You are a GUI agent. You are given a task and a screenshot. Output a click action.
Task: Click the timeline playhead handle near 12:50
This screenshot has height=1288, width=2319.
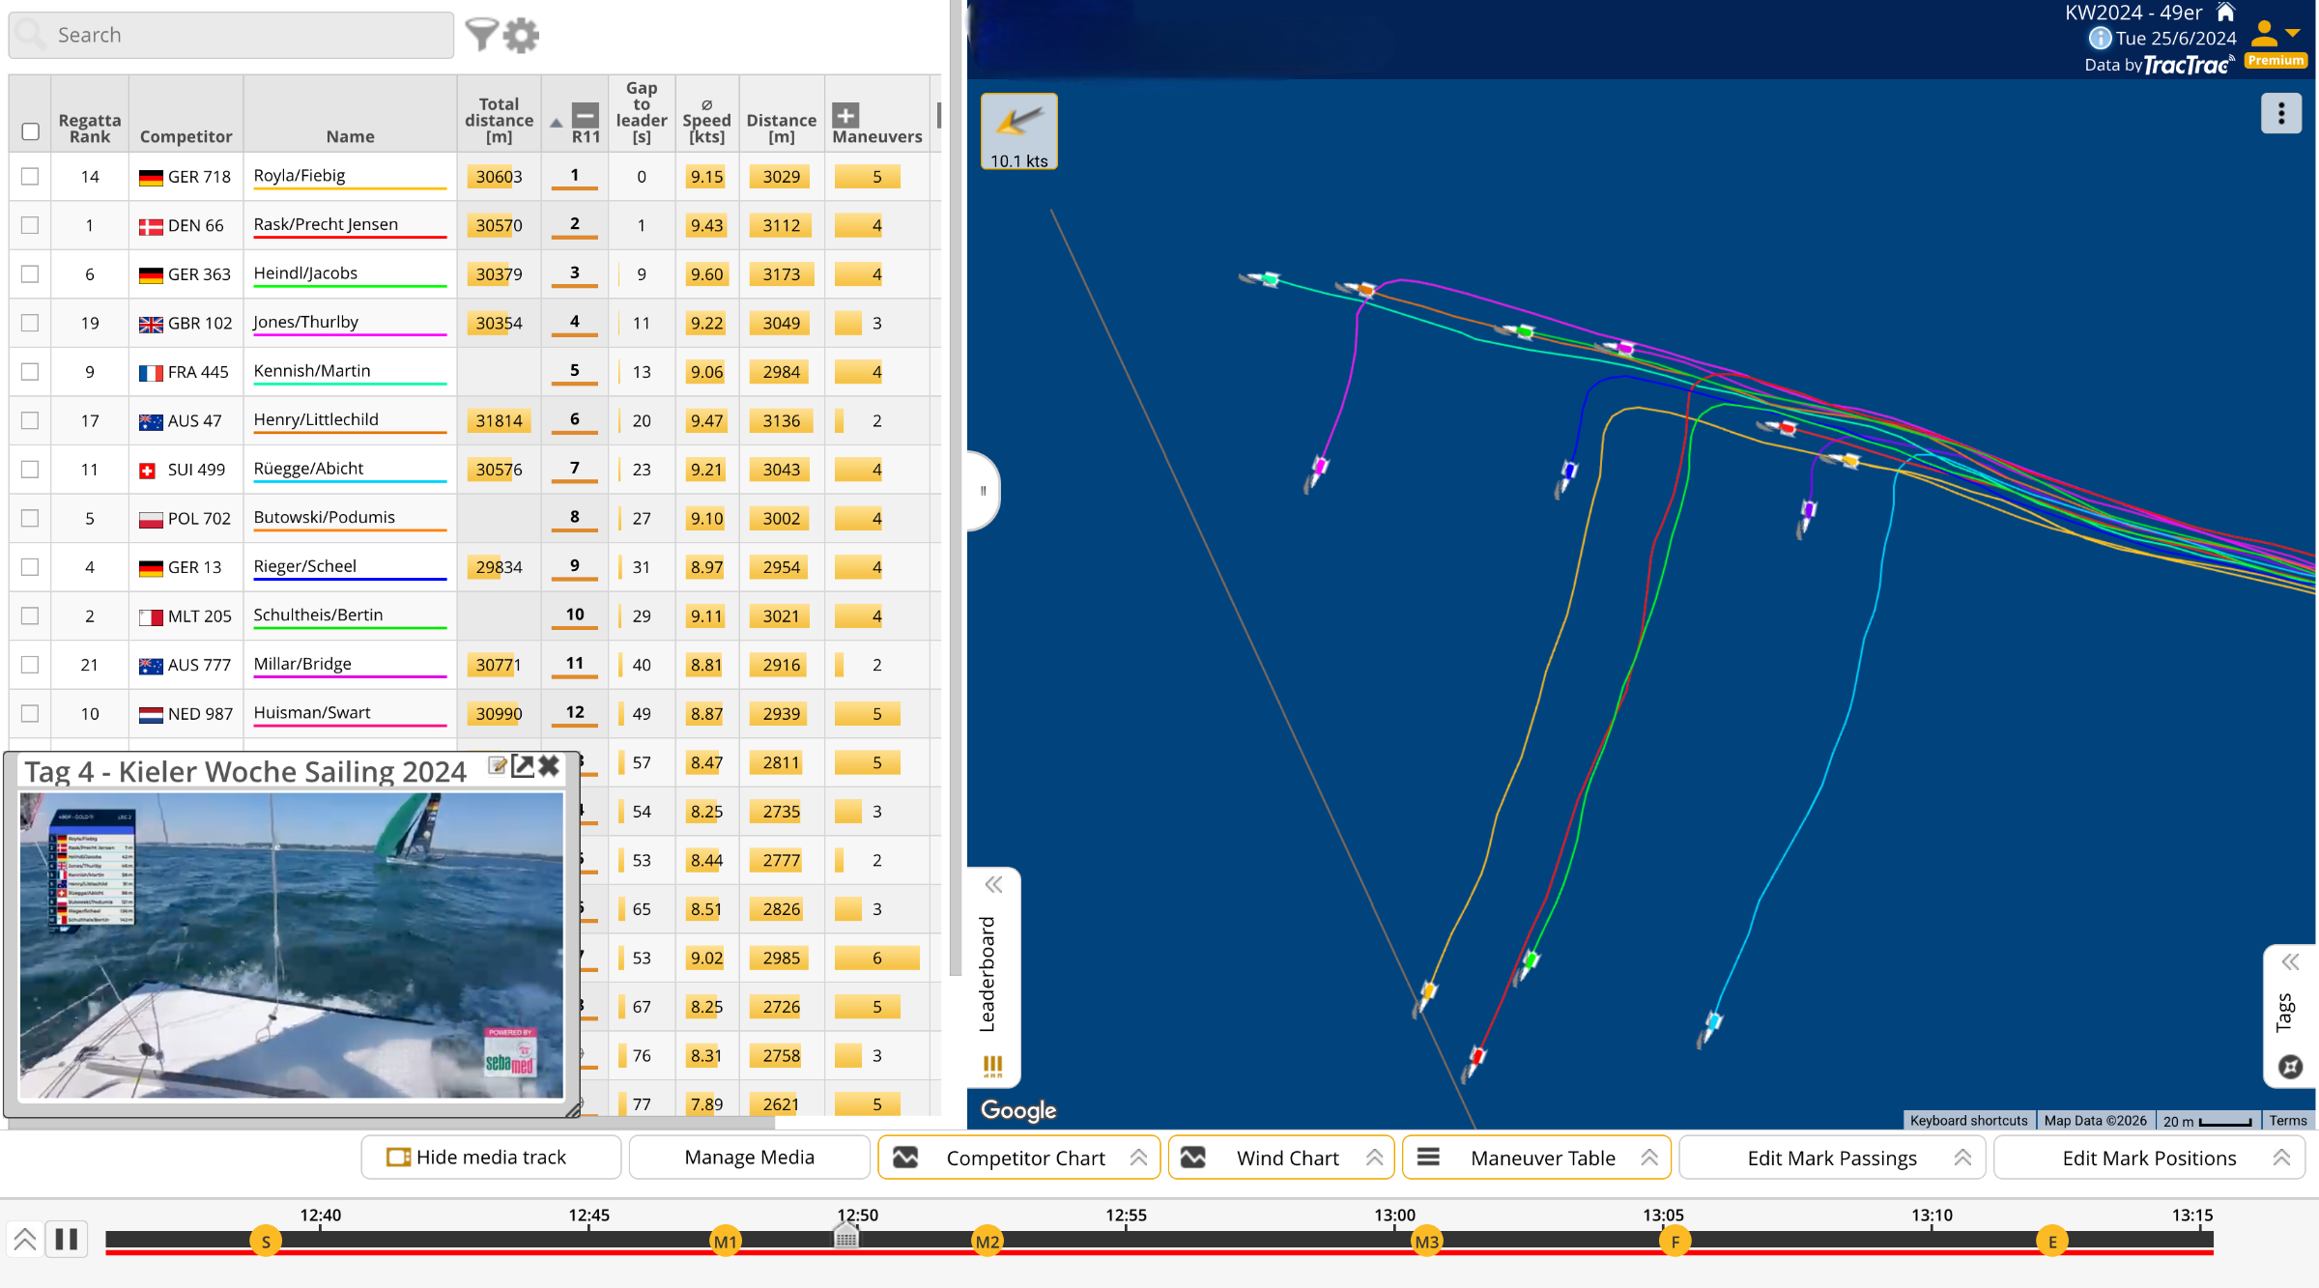tap(845, 1235)
